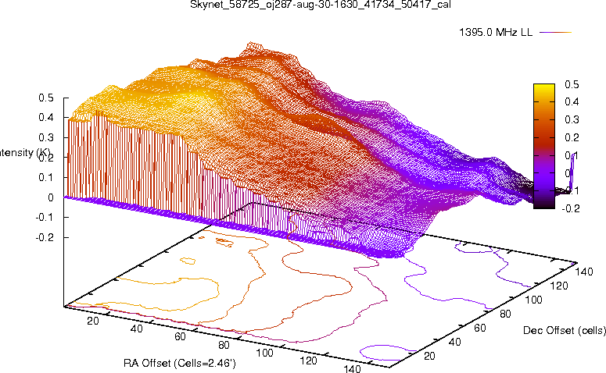The height and width of the screenshot is (373, 606).
Task: Click the 0.3 label on the color bar
Action: pos(572,119)
